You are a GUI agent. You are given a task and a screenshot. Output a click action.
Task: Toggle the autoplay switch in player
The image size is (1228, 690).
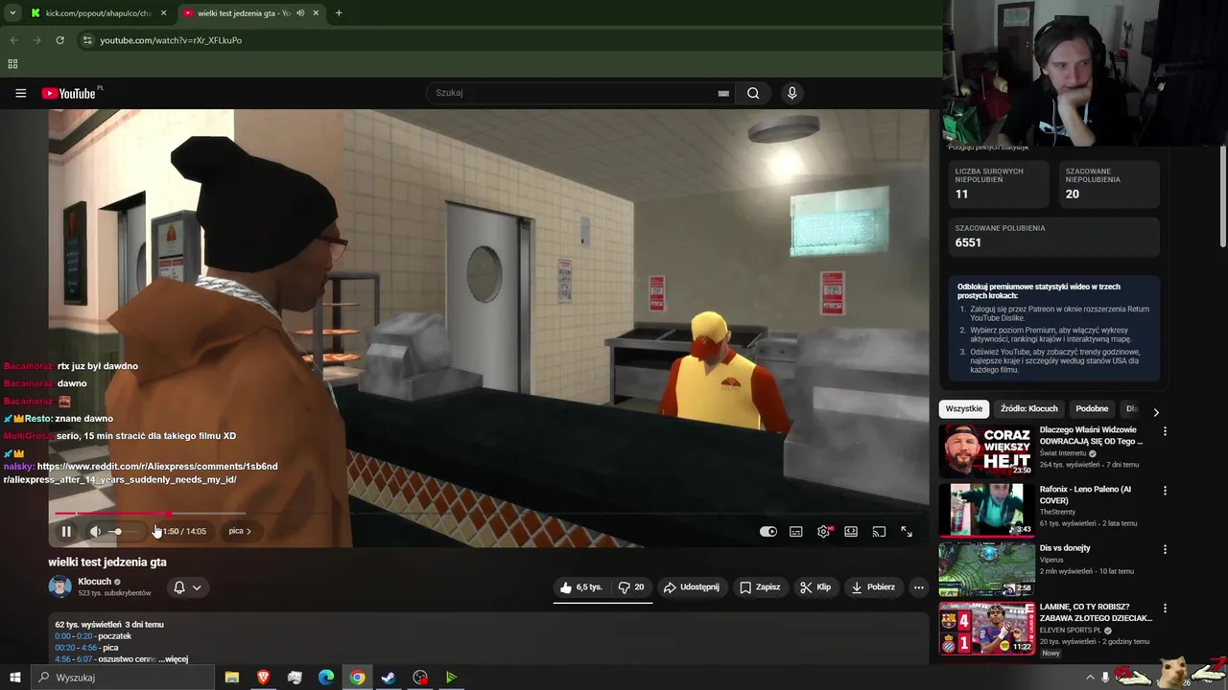coord(768,531)
